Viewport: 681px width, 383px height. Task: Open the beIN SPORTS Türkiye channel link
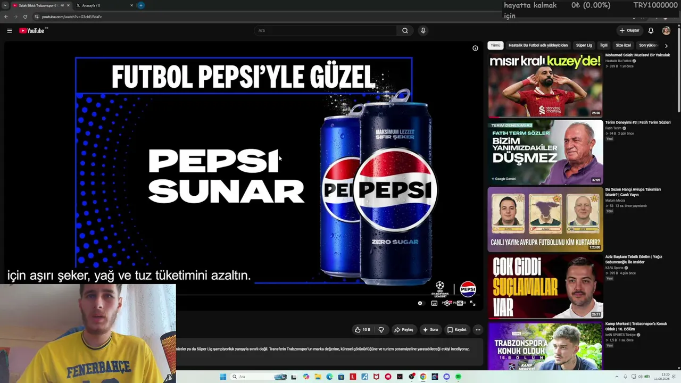click(x=620, y=335)
